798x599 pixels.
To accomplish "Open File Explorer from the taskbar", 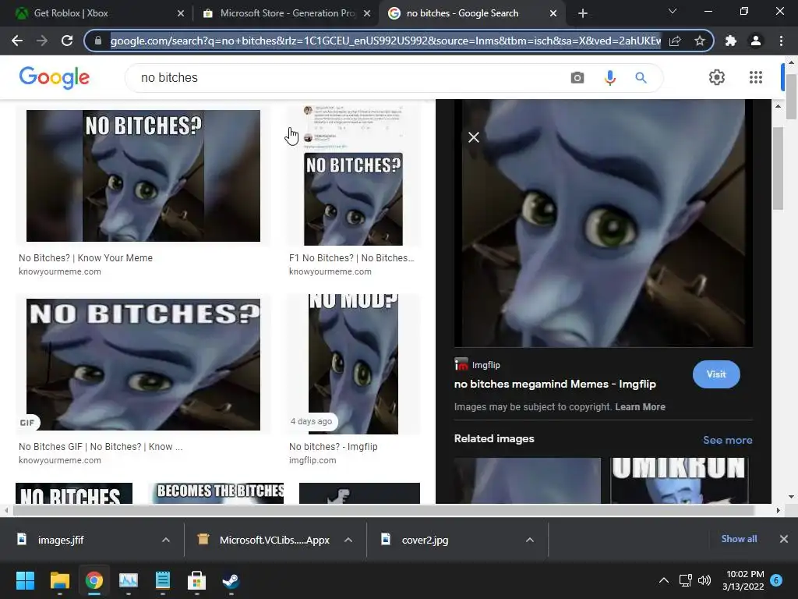I will (59, 580).
